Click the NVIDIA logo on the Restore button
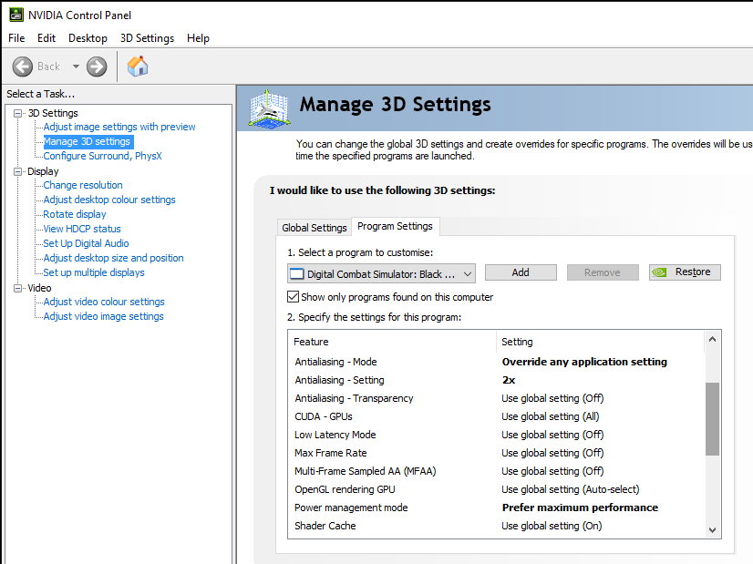The width and height of the screenshot is (753, 564). (x=659, y=272)
